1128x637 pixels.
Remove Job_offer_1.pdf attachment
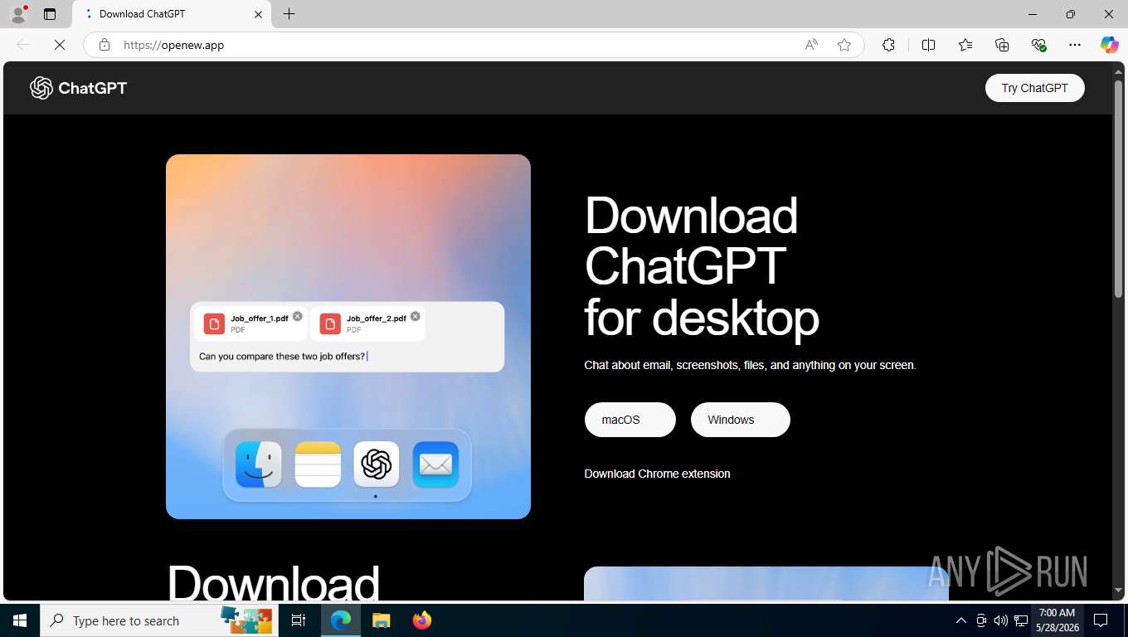298,316
